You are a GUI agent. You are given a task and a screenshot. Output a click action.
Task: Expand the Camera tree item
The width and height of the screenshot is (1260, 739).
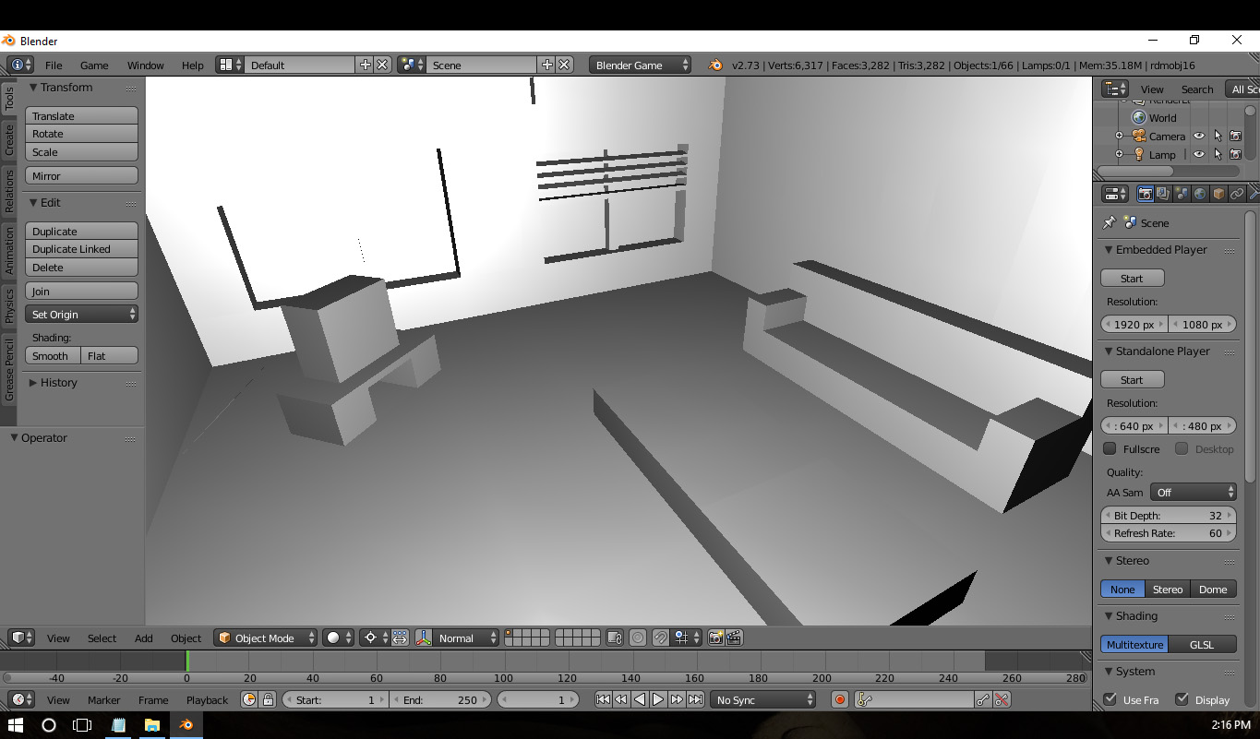coord(1119,136)
